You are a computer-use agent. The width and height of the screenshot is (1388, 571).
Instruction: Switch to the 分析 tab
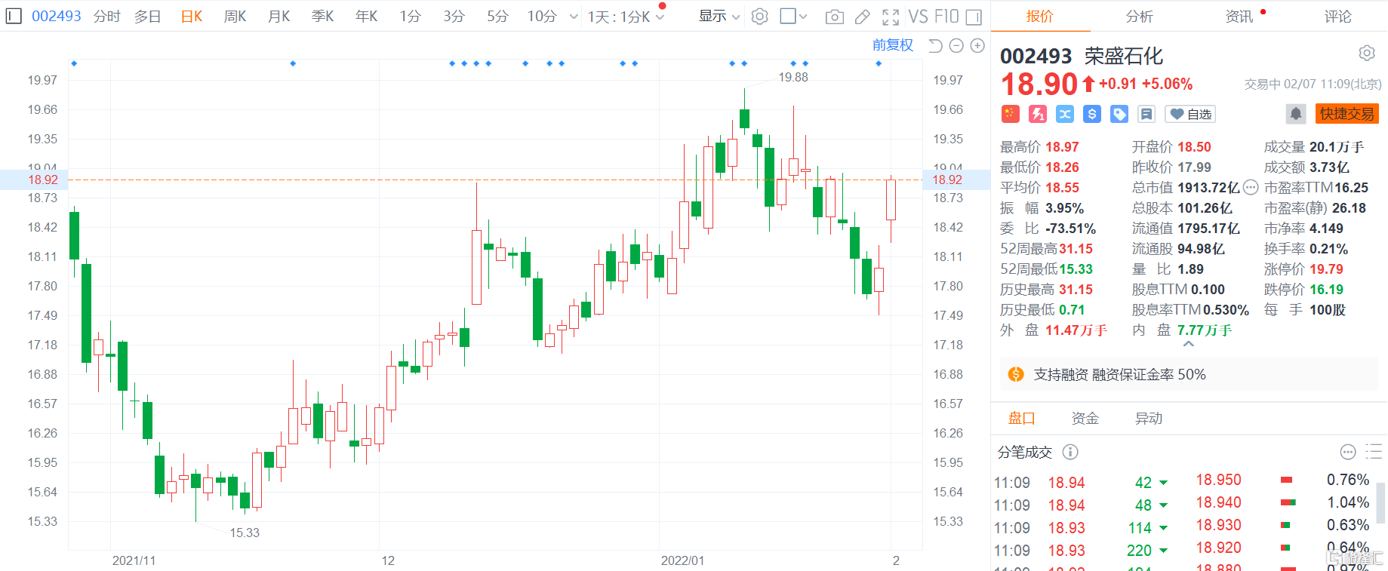pyautogui.click(x=1139, y=17)
